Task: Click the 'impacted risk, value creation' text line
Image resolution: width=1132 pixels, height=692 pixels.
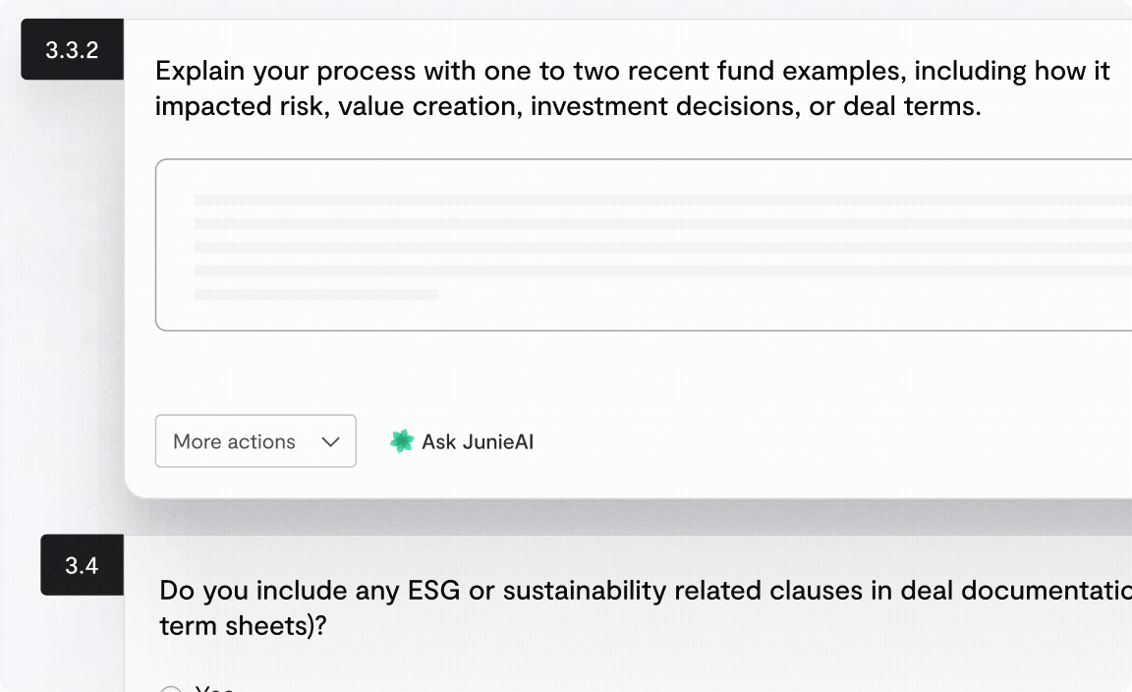Action: pyautogui.click(x=568, y=106)
